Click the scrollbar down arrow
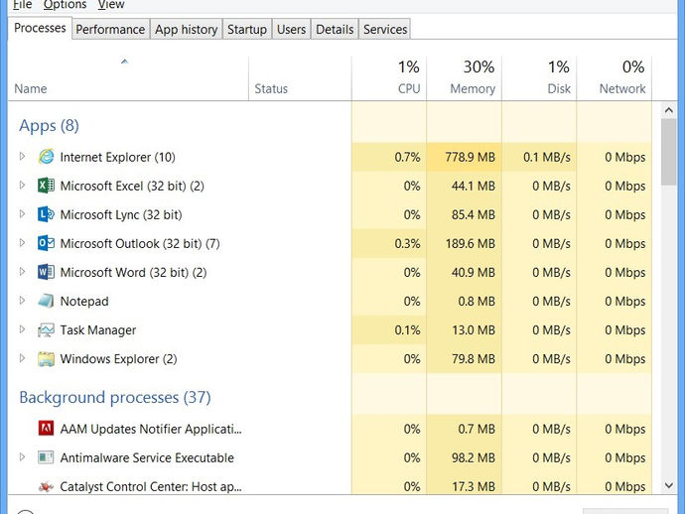This screenshot has width=685, height=514. 668,485
